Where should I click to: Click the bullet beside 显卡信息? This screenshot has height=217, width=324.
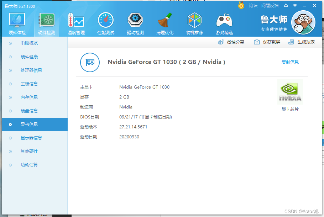point(10,125)
